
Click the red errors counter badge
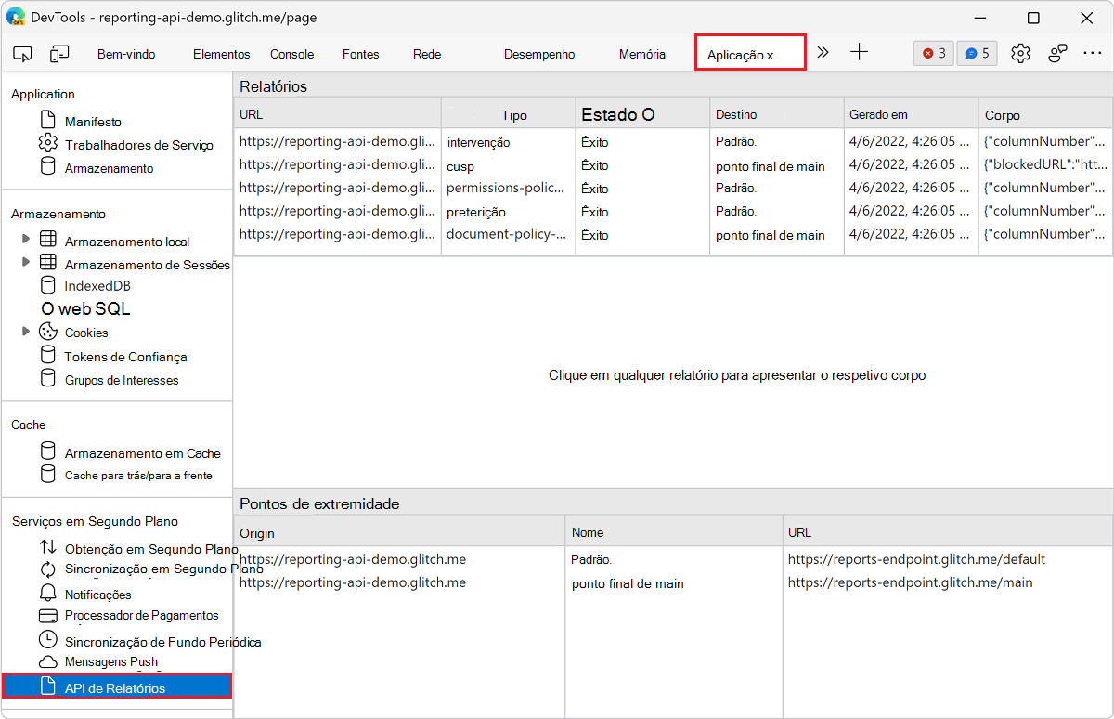point(933,53)
